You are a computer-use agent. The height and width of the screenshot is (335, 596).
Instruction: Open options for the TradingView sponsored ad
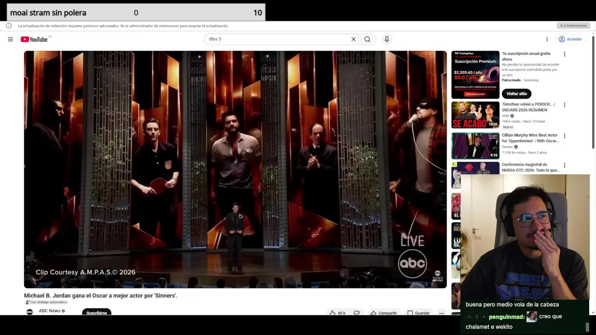click(x=564, y=54)
